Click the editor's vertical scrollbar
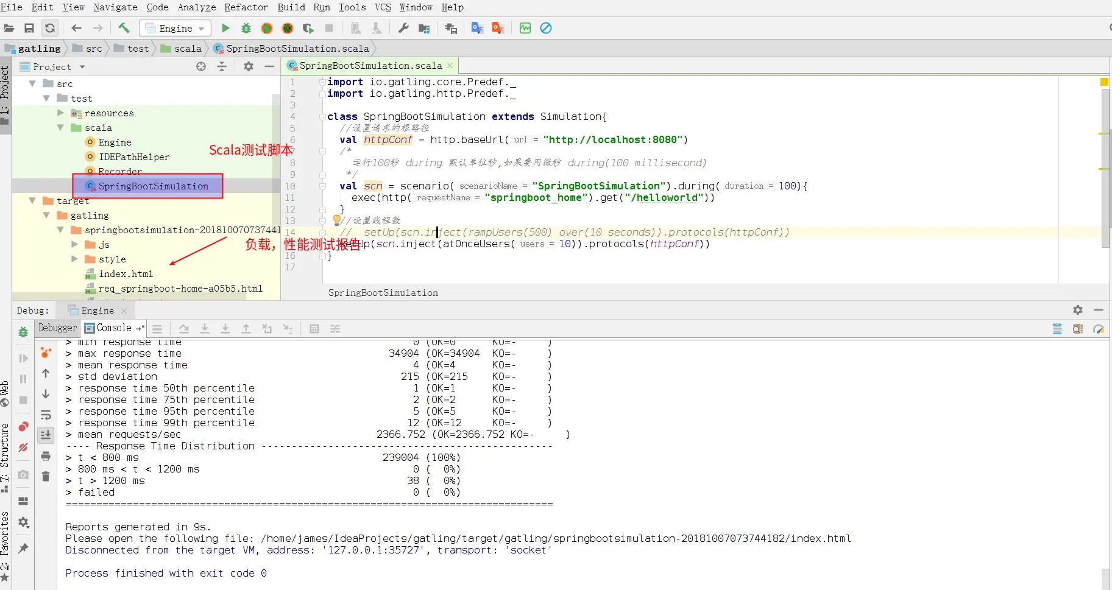Viewport: 1112px width, 590px height. [x=1105, y=183]
